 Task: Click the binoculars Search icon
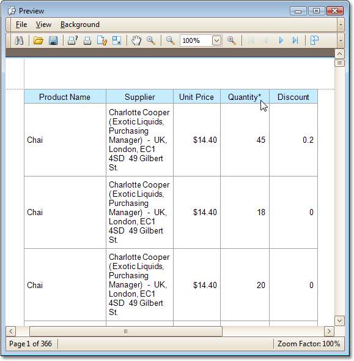[x=19, y=40]
